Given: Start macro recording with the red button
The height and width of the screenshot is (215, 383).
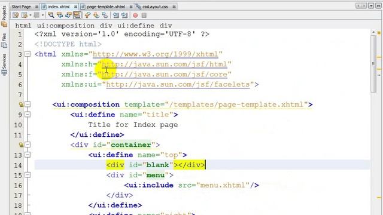Looking at the screenshot, I should [135, 16].
